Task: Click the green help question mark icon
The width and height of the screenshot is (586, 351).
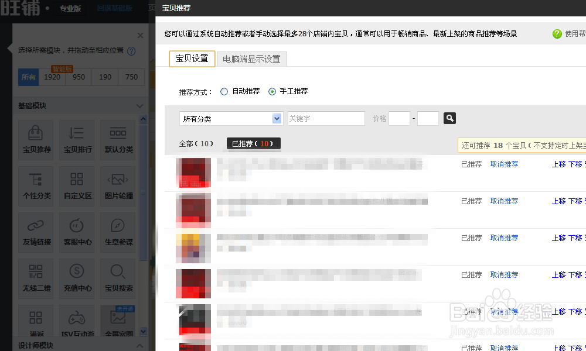Action: [557, 34]
